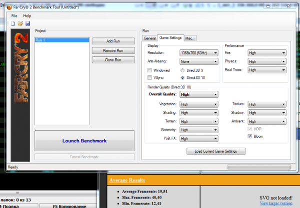The width and height of the screenshot is (300, 208).
Task: Click the New project toolbar icon
Action: pyautogui.click(x=13, y=23)
